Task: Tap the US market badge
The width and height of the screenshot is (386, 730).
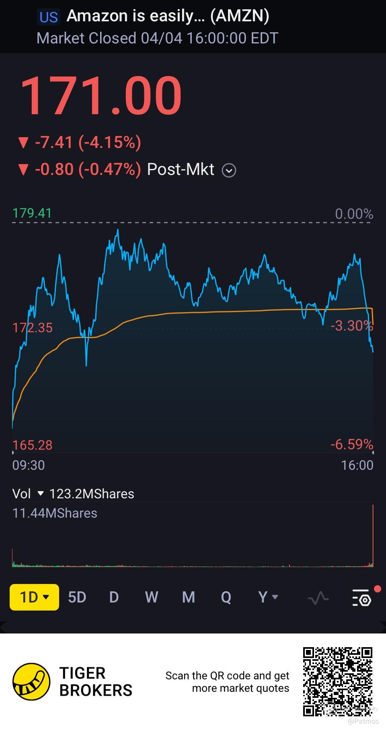Action: (49, 17)
